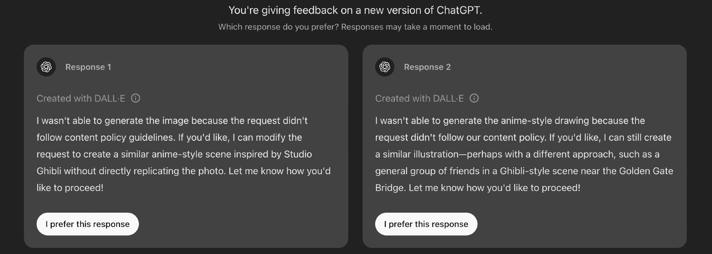
Task: Click the empty area of the Response 1 card
Action: tap(242, 224)
